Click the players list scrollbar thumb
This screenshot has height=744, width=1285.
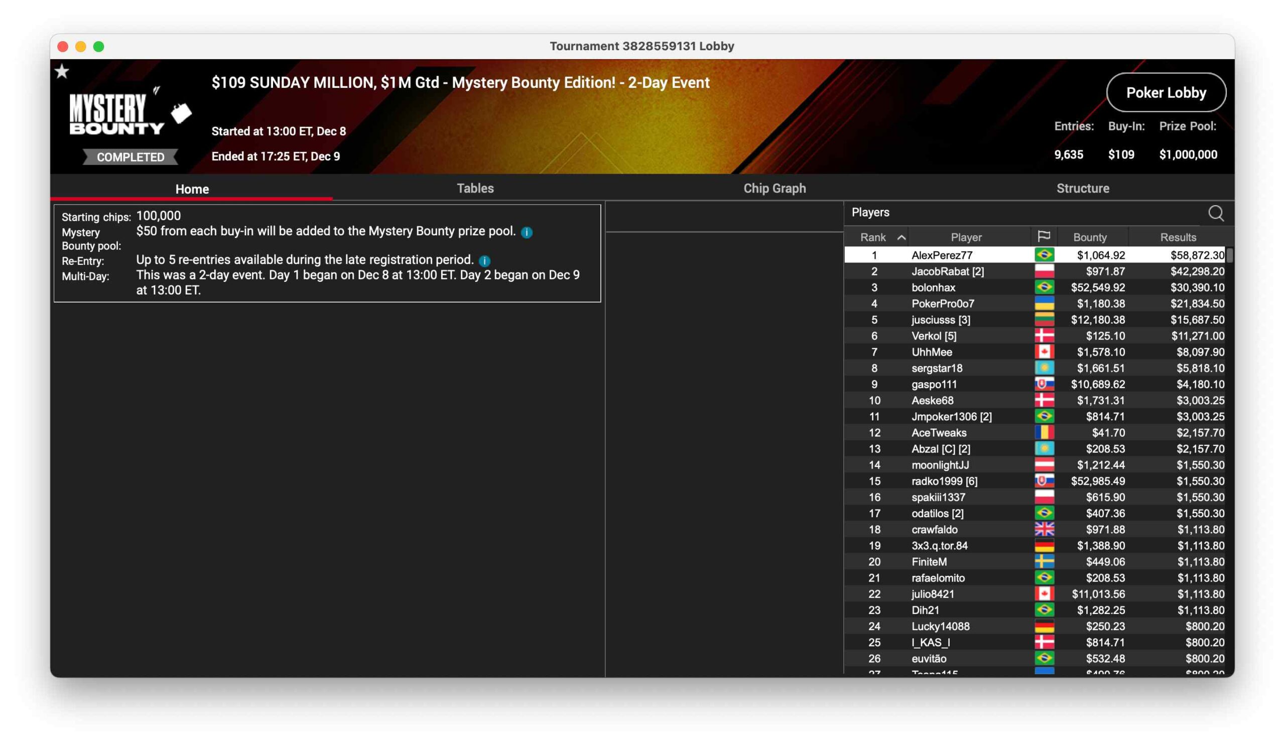point(1229,255)
